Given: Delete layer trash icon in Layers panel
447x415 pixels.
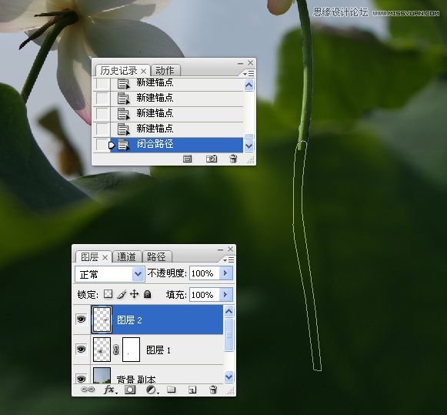Looking at the screenshot, I should tap(213, 390).
